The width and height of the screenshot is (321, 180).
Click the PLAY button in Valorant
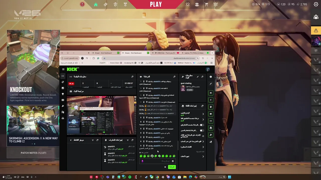156,4
